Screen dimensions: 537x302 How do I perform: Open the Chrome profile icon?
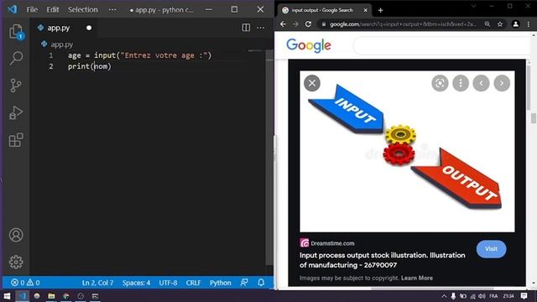point(515,24)
